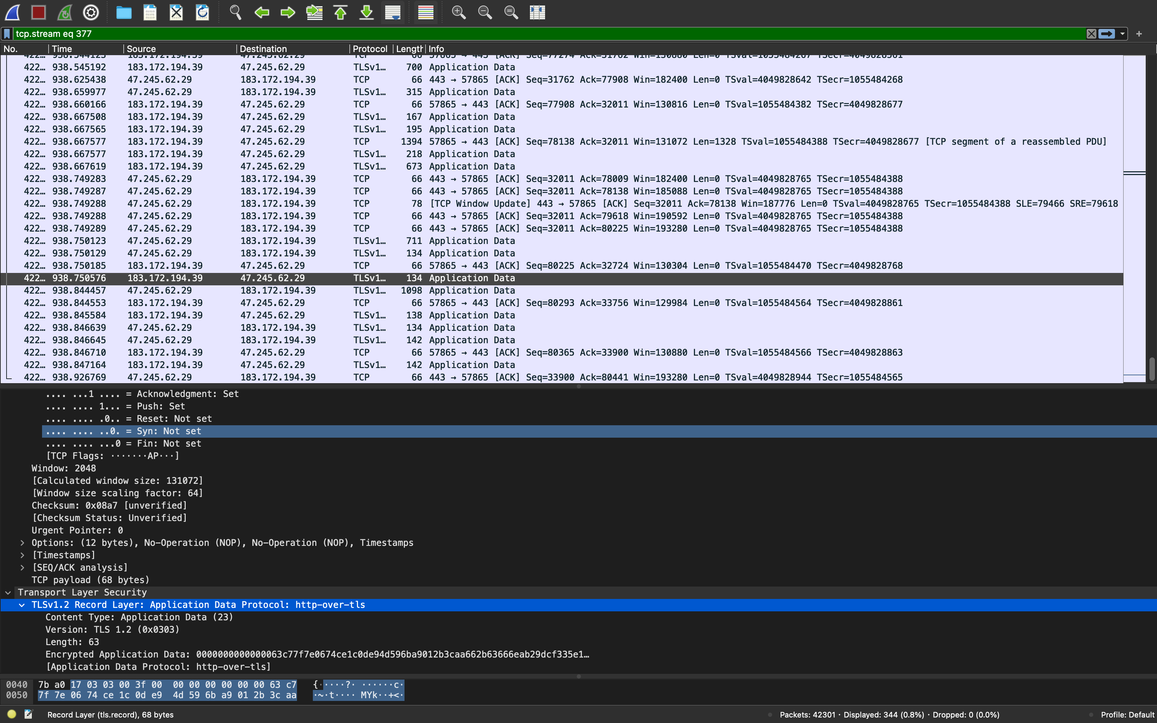Close the capture file icon
The image size is (1157, 723).
pos(176,12)
